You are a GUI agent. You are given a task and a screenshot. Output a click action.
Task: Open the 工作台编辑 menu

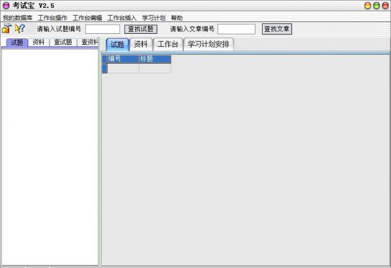pos(87,18)
